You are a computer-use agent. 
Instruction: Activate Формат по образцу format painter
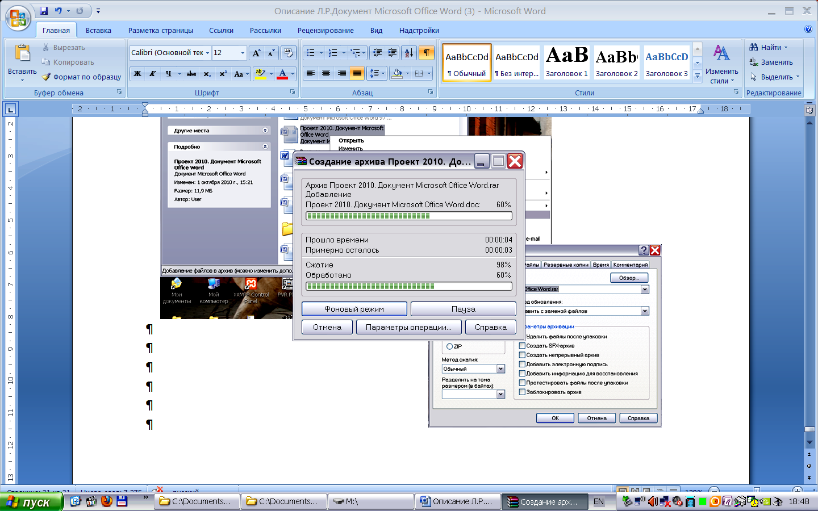tap(81, 77)
